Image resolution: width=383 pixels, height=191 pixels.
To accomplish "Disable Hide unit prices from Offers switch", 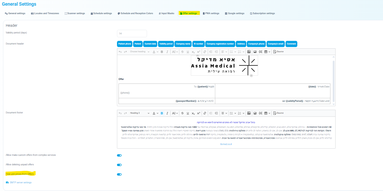I will (119, 174).
